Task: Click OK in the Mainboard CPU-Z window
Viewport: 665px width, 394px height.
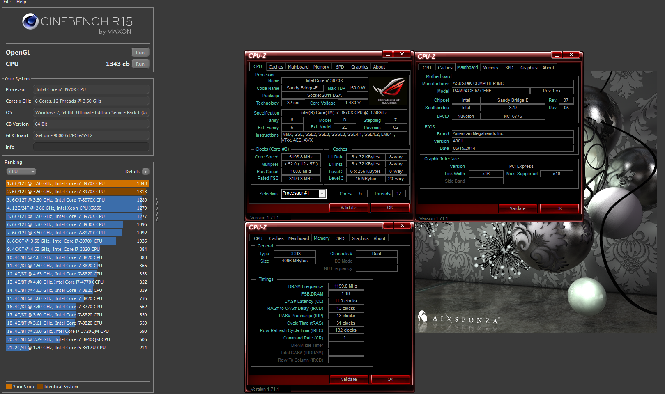Action: point(559,208)
